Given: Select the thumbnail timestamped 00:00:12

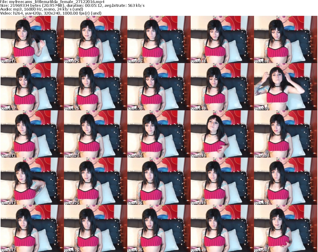Looking at the screenshot, I should click(x=32, y=39).
